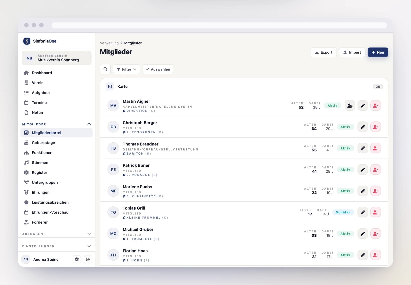Open Dashboard in the sidebar
Viewport: 411px width, 285px height.
[x=57, y=73]
